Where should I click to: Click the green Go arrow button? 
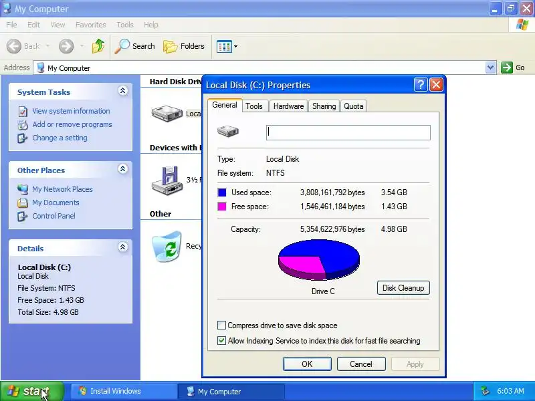click(x=507, y=68)
